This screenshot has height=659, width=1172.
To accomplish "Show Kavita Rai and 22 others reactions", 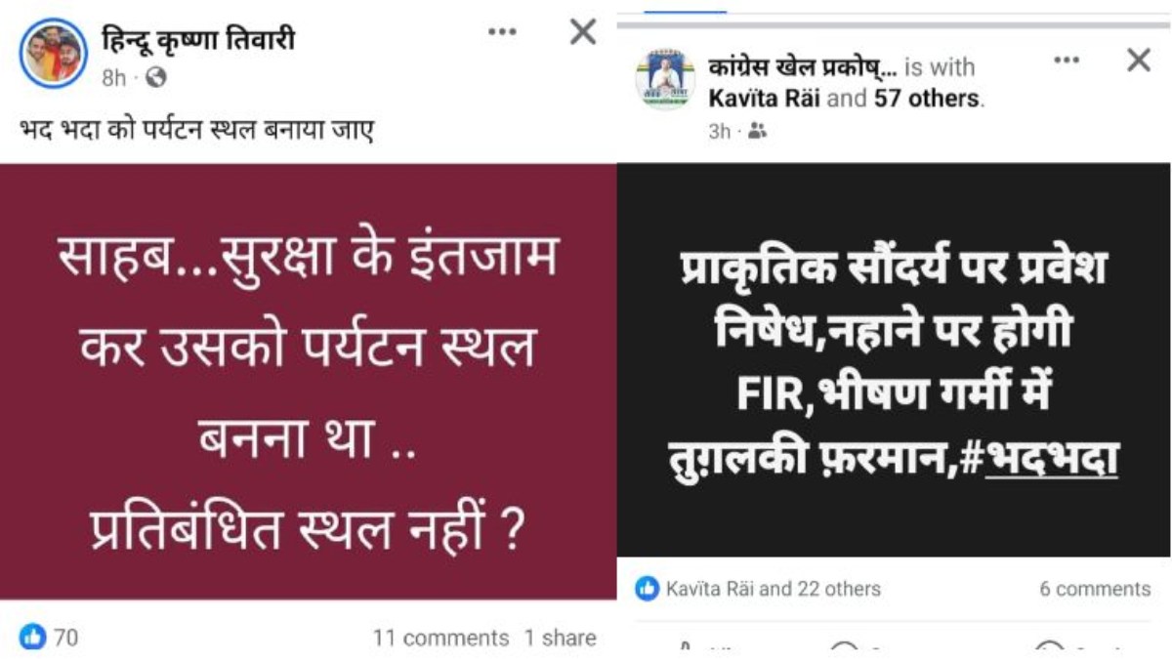I will (x=773, y=589).
